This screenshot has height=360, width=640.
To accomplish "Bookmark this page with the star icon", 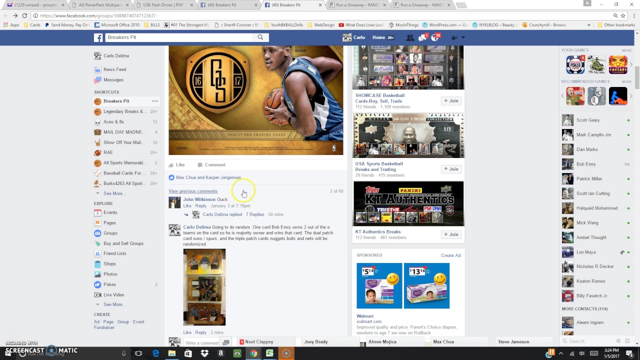I will point(622,15).
